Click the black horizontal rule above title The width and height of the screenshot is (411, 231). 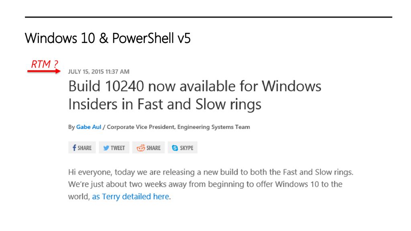209,17
